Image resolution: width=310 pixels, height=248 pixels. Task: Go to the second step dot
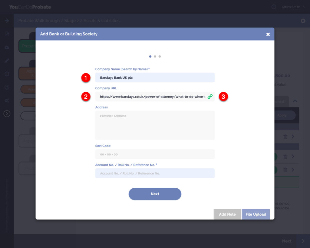[x=155, y=56]
